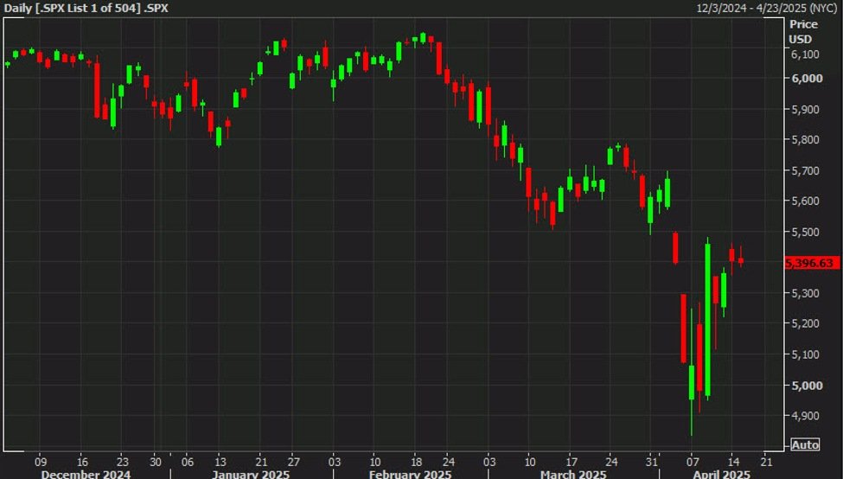Click the 07 date tick in April

coord(692,460)
